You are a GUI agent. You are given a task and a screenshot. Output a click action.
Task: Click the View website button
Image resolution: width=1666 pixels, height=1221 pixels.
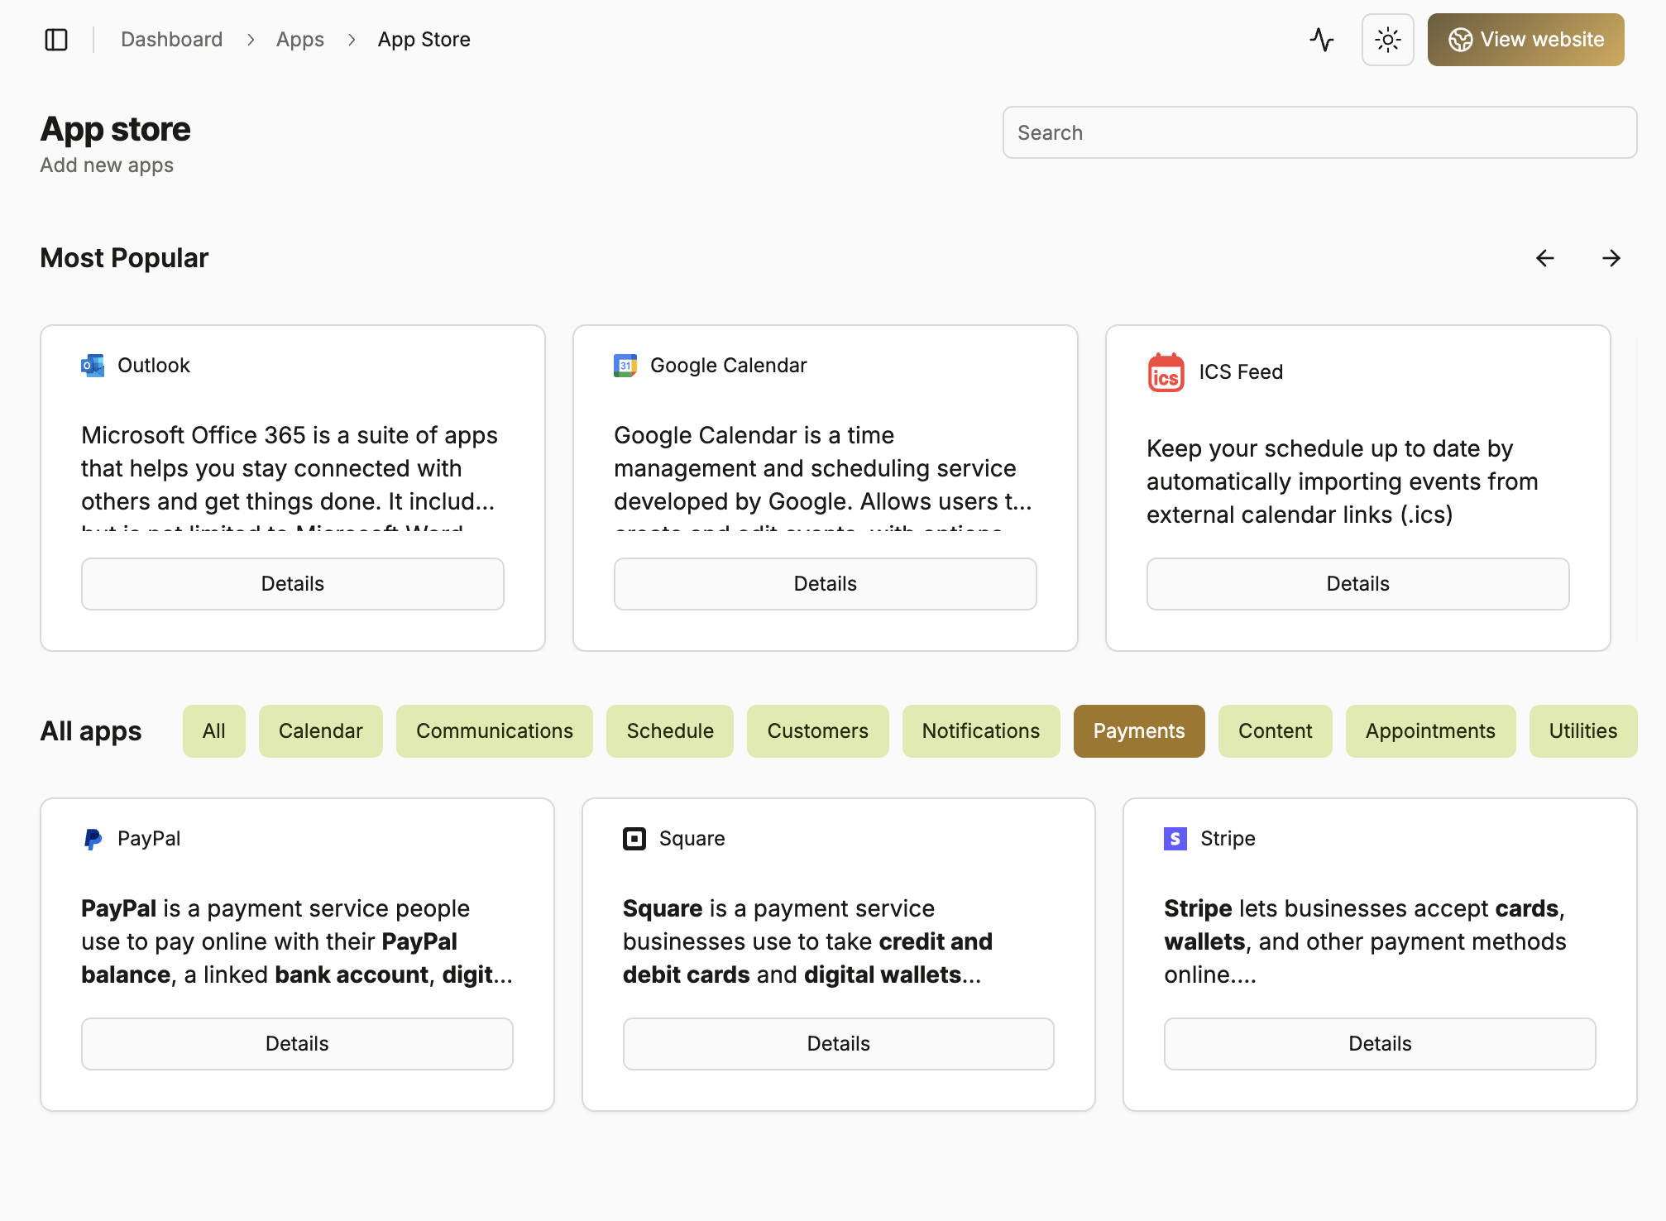(1526, 40)
